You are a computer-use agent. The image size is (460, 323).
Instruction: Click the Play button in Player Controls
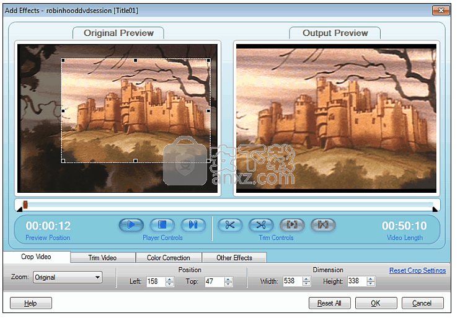click(x=131, y=225)
